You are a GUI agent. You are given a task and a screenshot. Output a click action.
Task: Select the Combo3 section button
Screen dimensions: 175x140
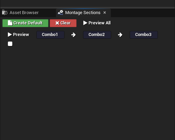coord(144,35)
